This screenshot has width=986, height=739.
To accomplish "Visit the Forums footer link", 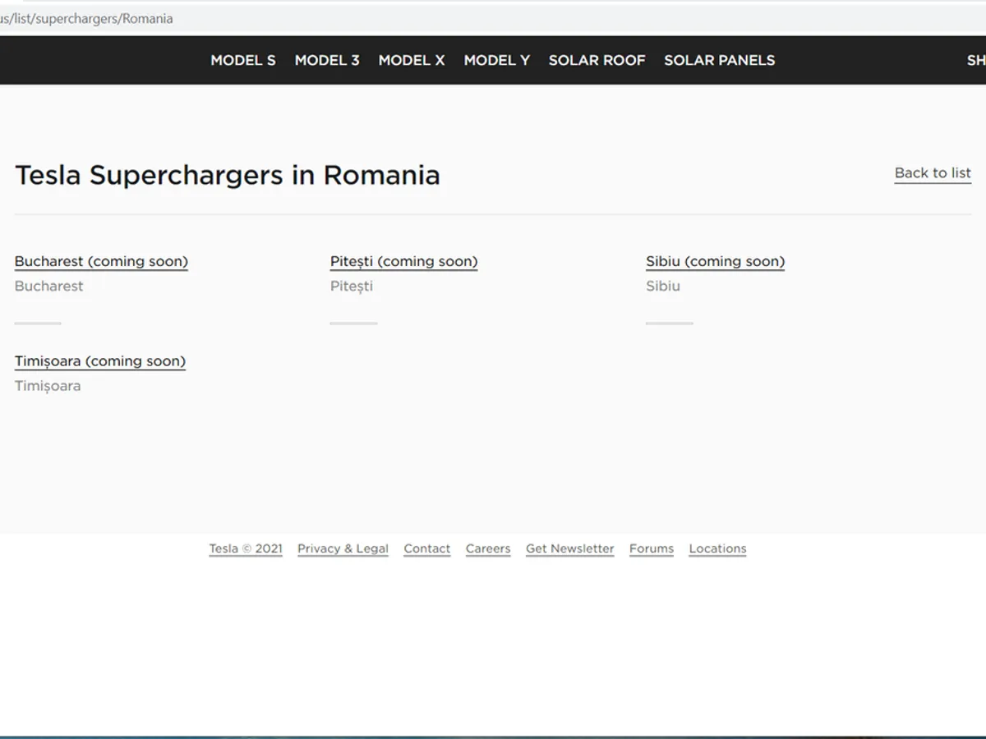I will point(652,549).
